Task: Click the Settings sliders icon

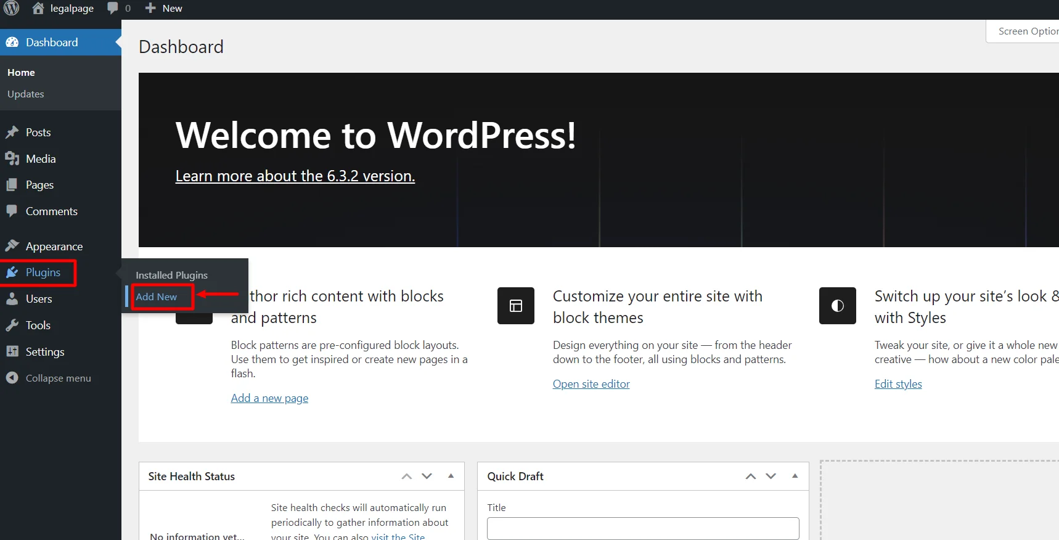Action: pyautogui.click(x=12, y=351)
